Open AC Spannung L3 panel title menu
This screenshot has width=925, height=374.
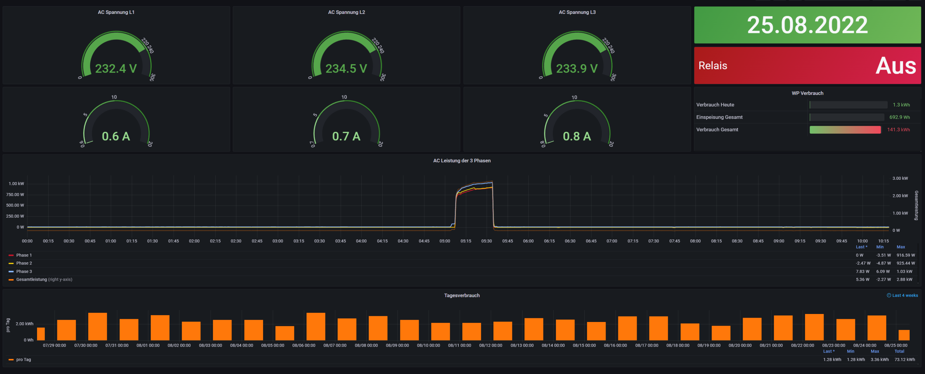(577, 12)
